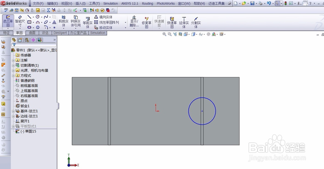Click 转换实体引用 Convert Entities tool

pos(75,21)
